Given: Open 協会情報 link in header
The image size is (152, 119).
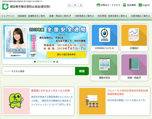Looking at the screenshot, I should tap(131, 5).
